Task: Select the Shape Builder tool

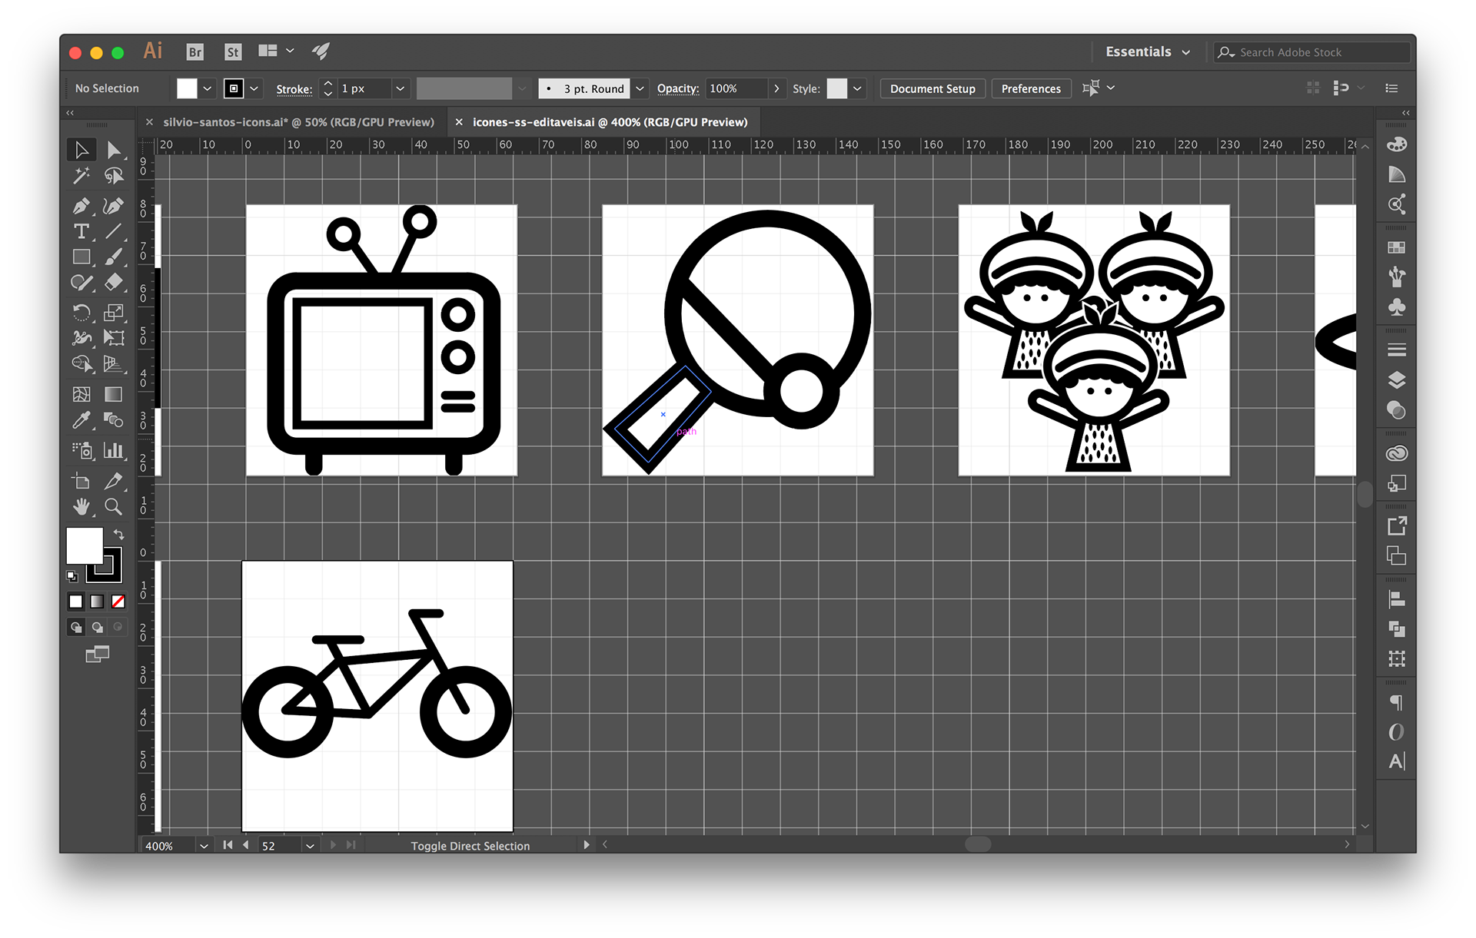Action: tap(81, 363)
